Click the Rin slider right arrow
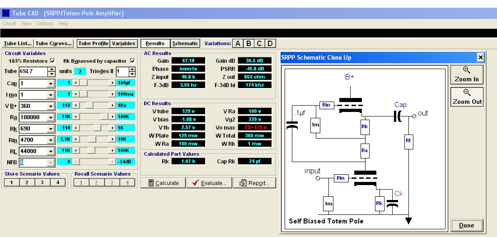 click(x=112, y=139)
